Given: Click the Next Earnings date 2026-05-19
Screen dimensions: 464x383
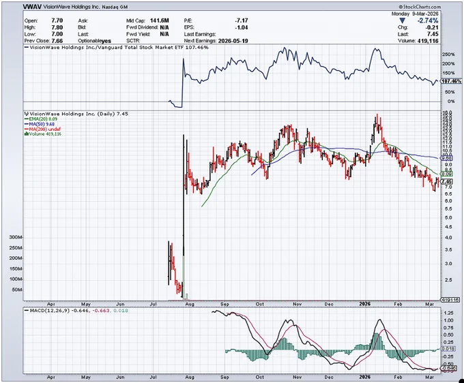Looking at the screenshot, I should pyautogui.click(x=233, y=41).
